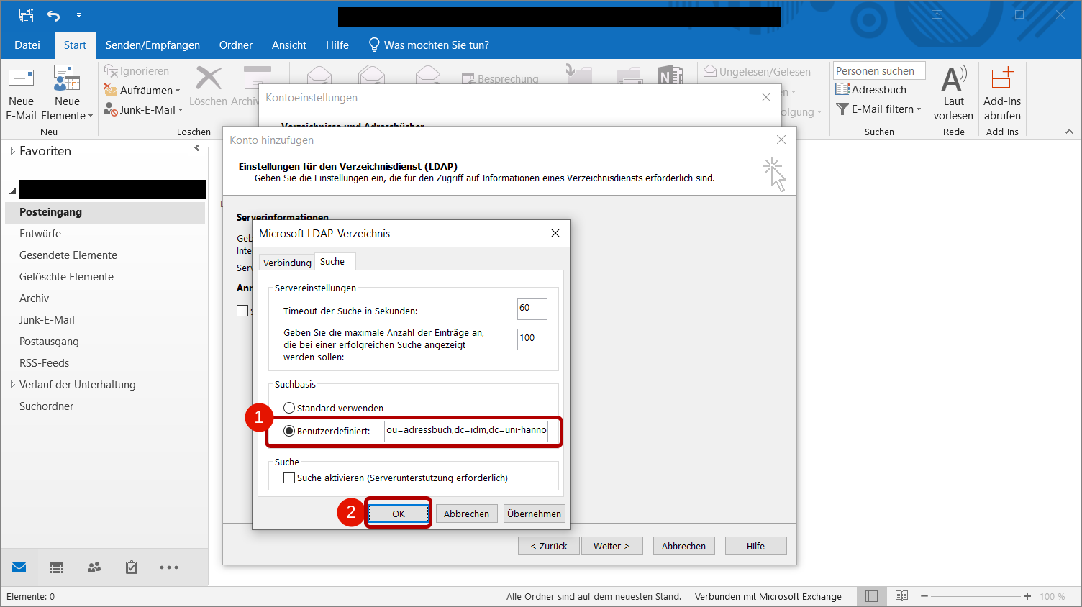
Task: Click the Weiter button
Action: coord(612,546)
